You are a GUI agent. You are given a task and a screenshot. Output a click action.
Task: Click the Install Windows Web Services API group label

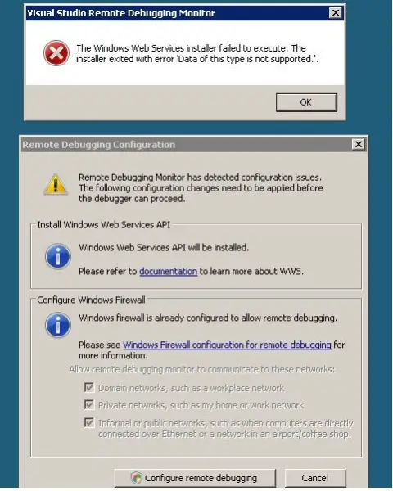point(104,225)
